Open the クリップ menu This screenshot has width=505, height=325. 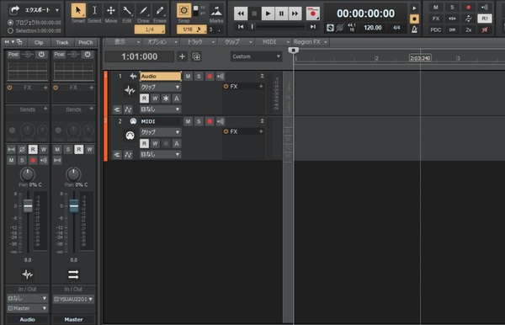pos(236,42)
